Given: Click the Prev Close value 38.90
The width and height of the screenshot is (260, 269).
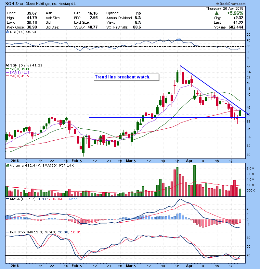Looking at the screenshot, I should [x=32, y=27].
